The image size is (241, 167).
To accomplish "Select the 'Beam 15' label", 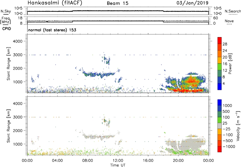I will 117,3.
